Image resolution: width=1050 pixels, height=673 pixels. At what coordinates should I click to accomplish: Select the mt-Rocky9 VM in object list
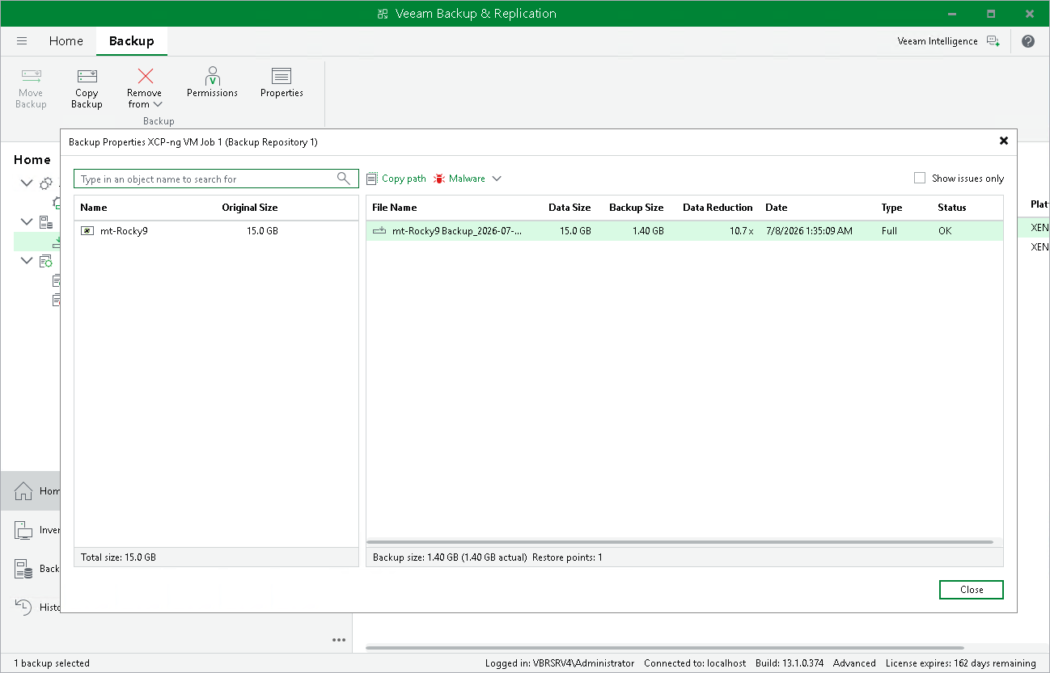pyautogui.click(x=216, y=231)
